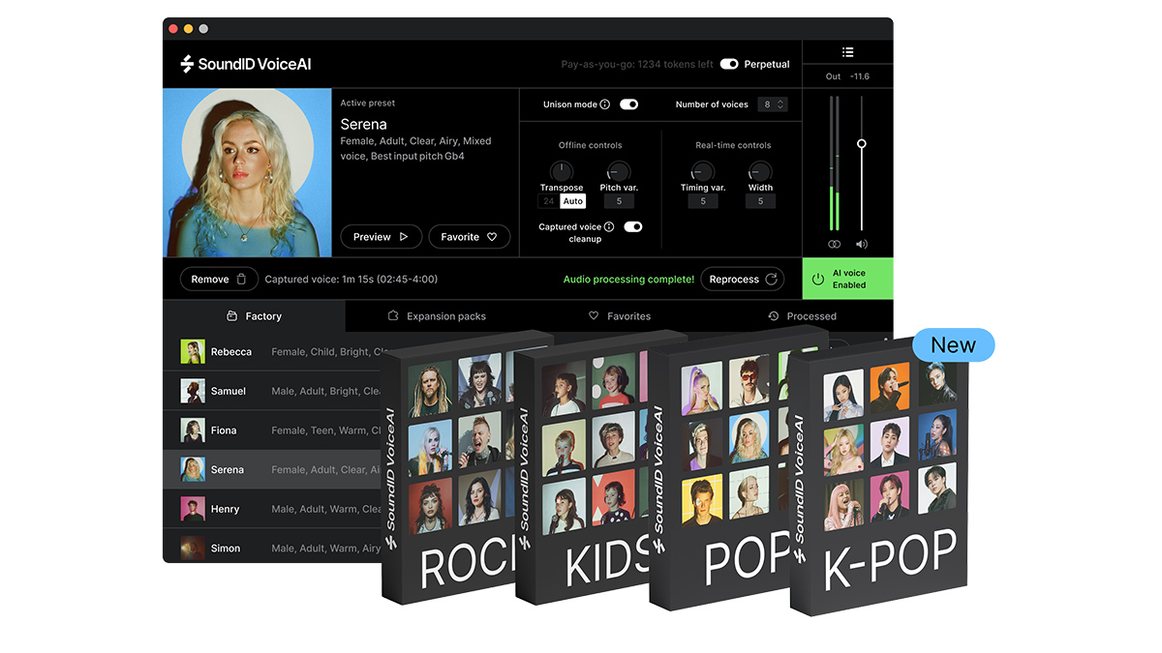Click the stereo link icon below the meters
The width and height of the screenshot is (1162, 653).
[834, 245]
